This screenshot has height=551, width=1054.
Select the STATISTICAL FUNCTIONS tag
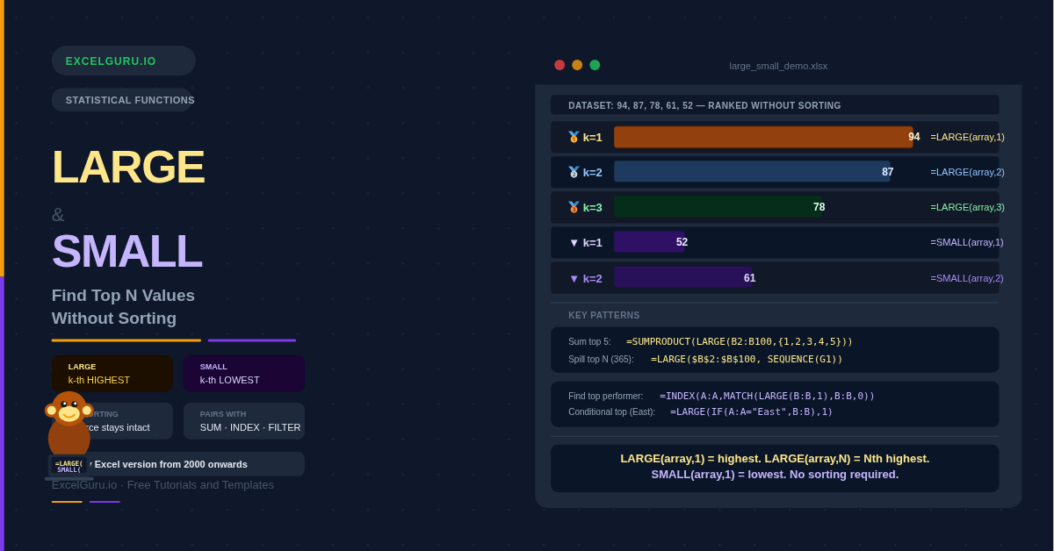click(123, 100)
